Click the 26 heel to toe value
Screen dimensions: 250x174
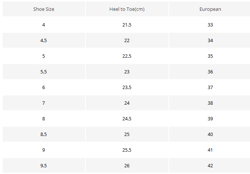[x=127, y=165]
